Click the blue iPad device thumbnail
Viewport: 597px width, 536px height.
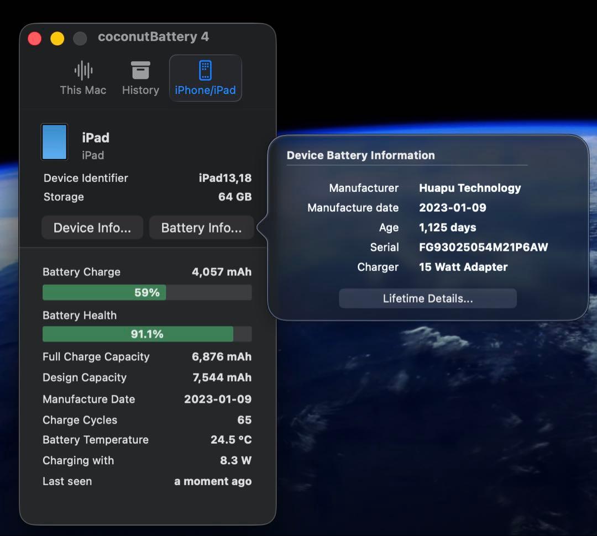tap(54, 142)
